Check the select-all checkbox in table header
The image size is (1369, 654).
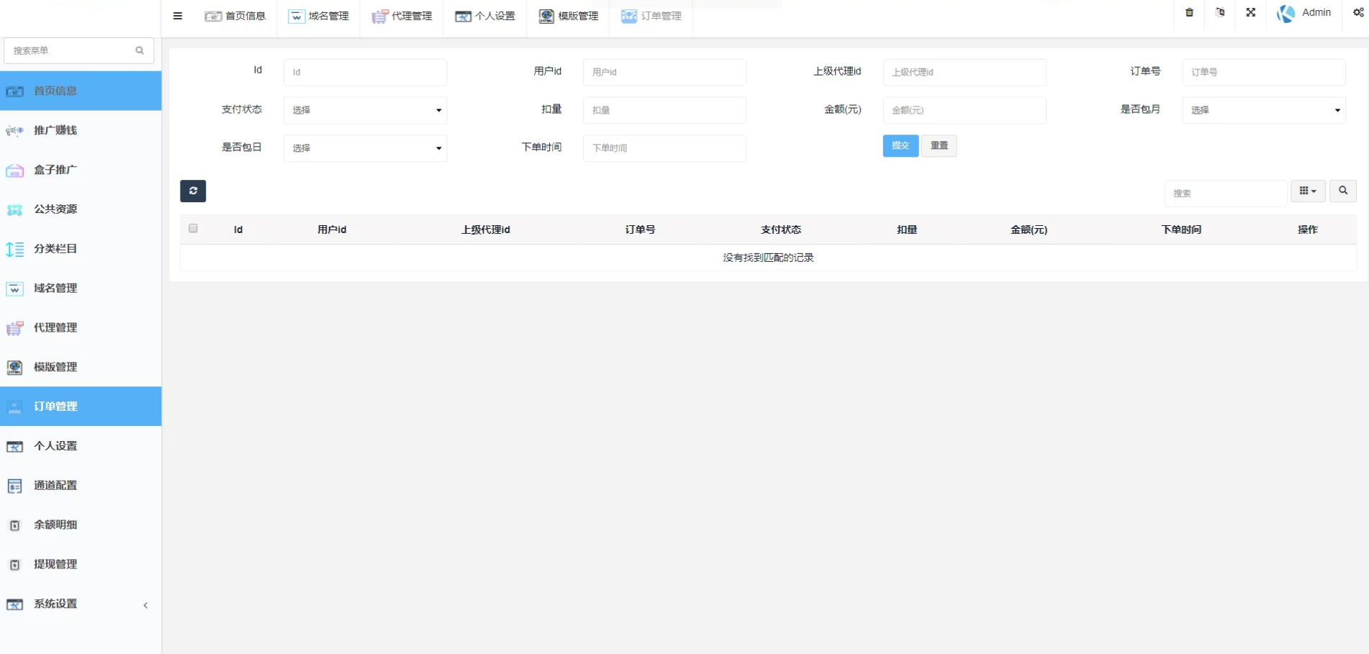(x=193, y=229)
